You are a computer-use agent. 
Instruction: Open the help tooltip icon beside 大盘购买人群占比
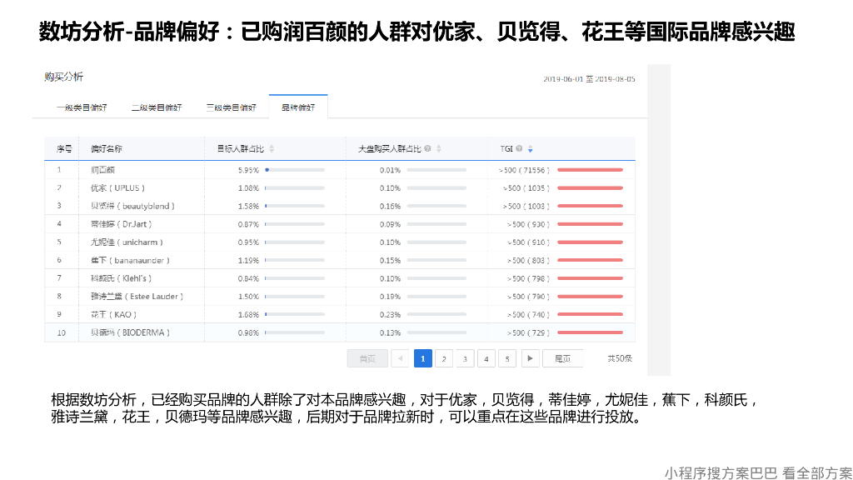point(426,147)
